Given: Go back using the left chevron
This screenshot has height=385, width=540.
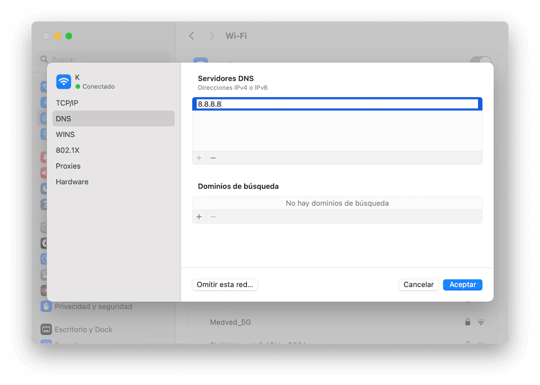Looking at the screenshot, I should (191, 36).
